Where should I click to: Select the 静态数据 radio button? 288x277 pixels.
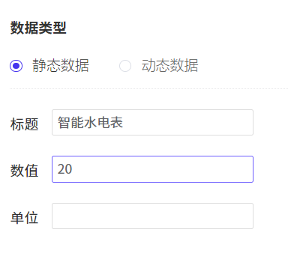[x=16, y=66]
